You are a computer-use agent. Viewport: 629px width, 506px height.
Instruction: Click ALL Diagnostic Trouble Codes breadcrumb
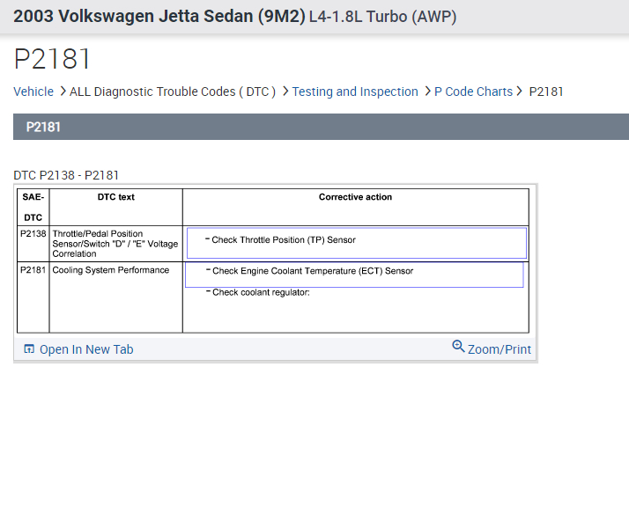click(173, 92)
